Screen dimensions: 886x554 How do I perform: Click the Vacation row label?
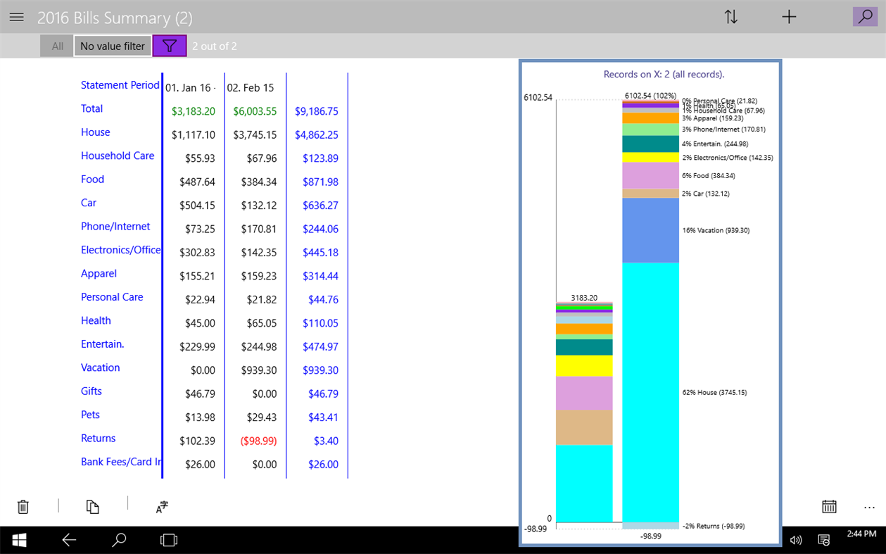pos(100,367)
